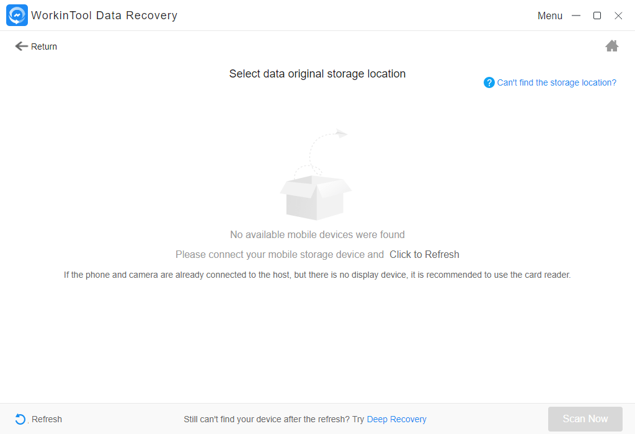635x434 pixels.
Task: Click the Refresh label in bottom bar
Action: 47,419
